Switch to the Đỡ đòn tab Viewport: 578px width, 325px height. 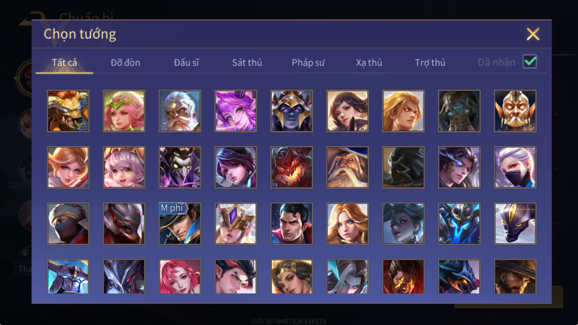pyautogui.click(x=125, y=63)
